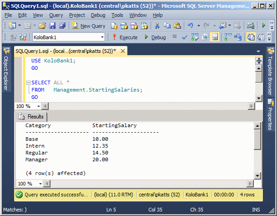Click the Open File folder icon

pyautogui.click(x=42, y=26)
